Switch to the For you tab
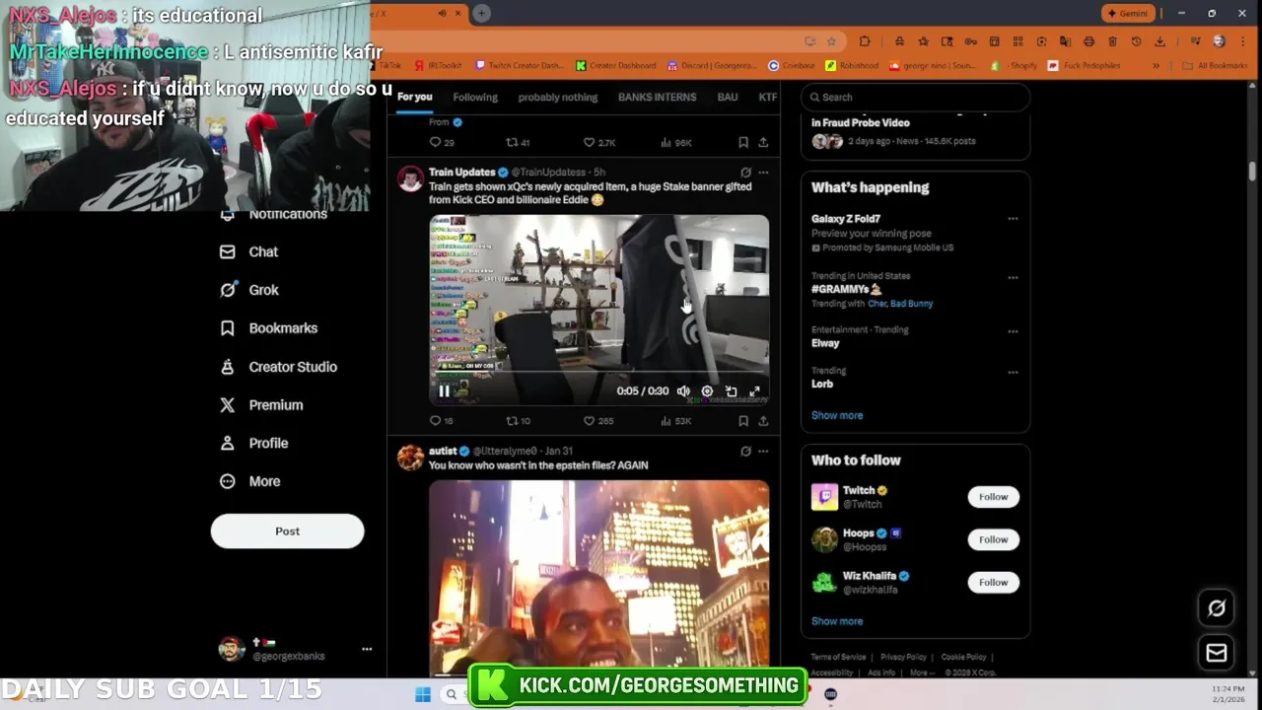Viewport: 1262px width, 710px height. click(x=414, y=98)
